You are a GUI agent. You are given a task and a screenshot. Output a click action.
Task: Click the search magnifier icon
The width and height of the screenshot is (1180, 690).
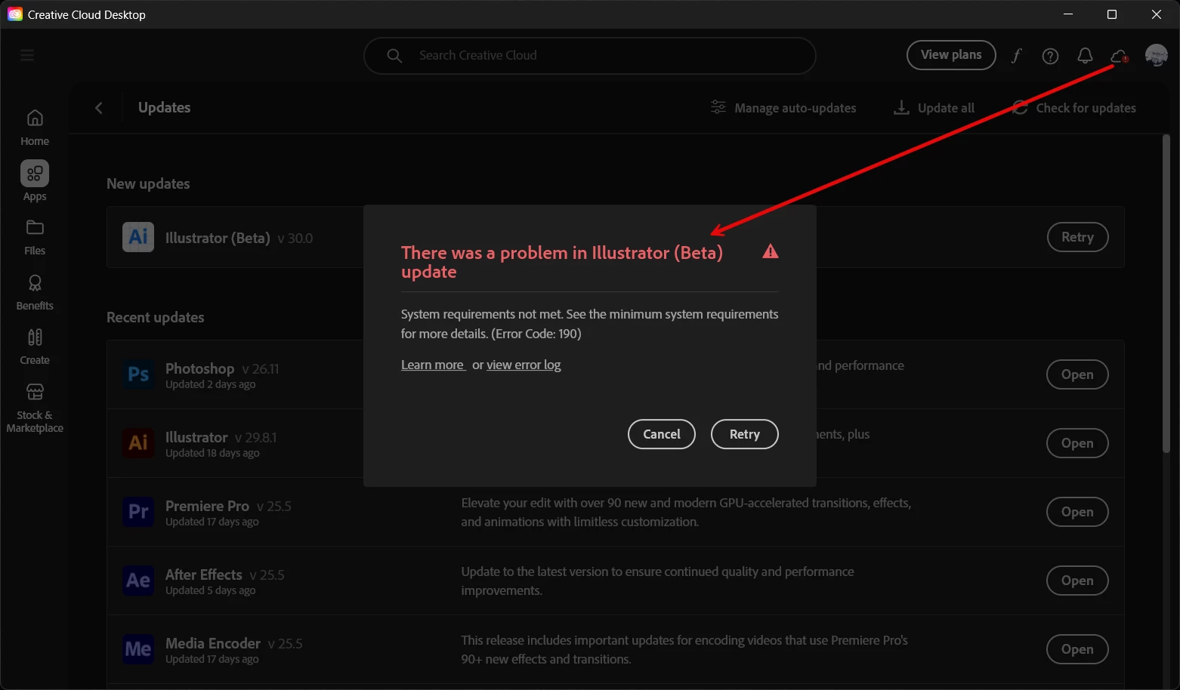point(394,56)
